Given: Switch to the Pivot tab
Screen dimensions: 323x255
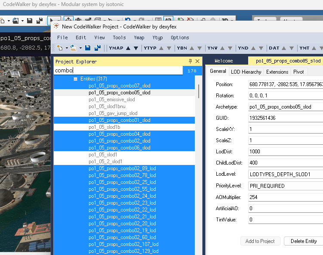Looking at the screenshot, I should 298,72.
